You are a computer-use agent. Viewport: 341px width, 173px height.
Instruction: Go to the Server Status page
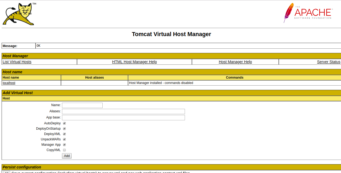328,62
